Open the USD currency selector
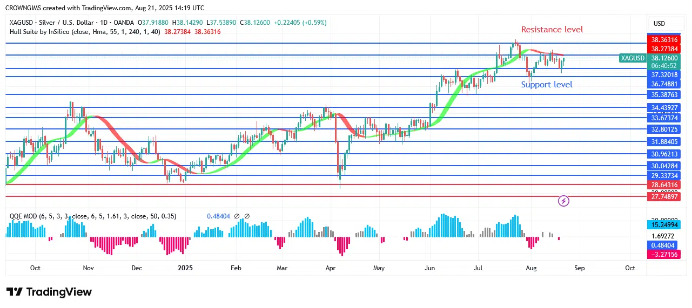This screenshot has width=692, height=308. click(659, 24)
